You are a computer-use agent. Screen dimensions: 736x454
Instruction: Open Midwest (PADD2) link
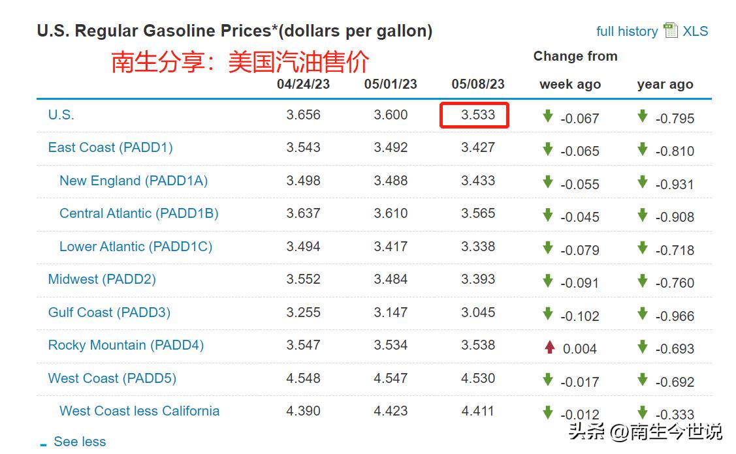(x=102, y=279)
